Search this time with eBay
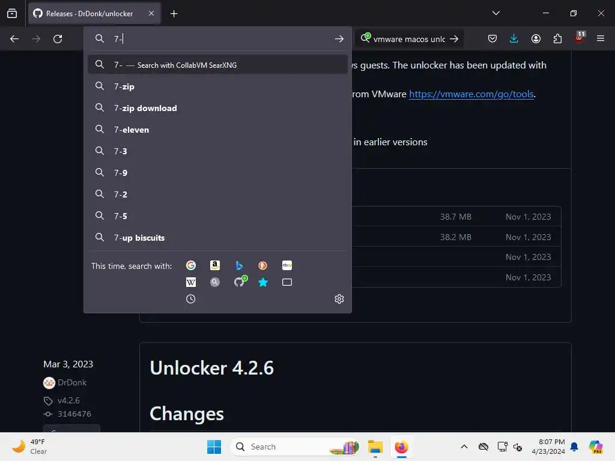This screenshot has height=461, width=615. 287,265
